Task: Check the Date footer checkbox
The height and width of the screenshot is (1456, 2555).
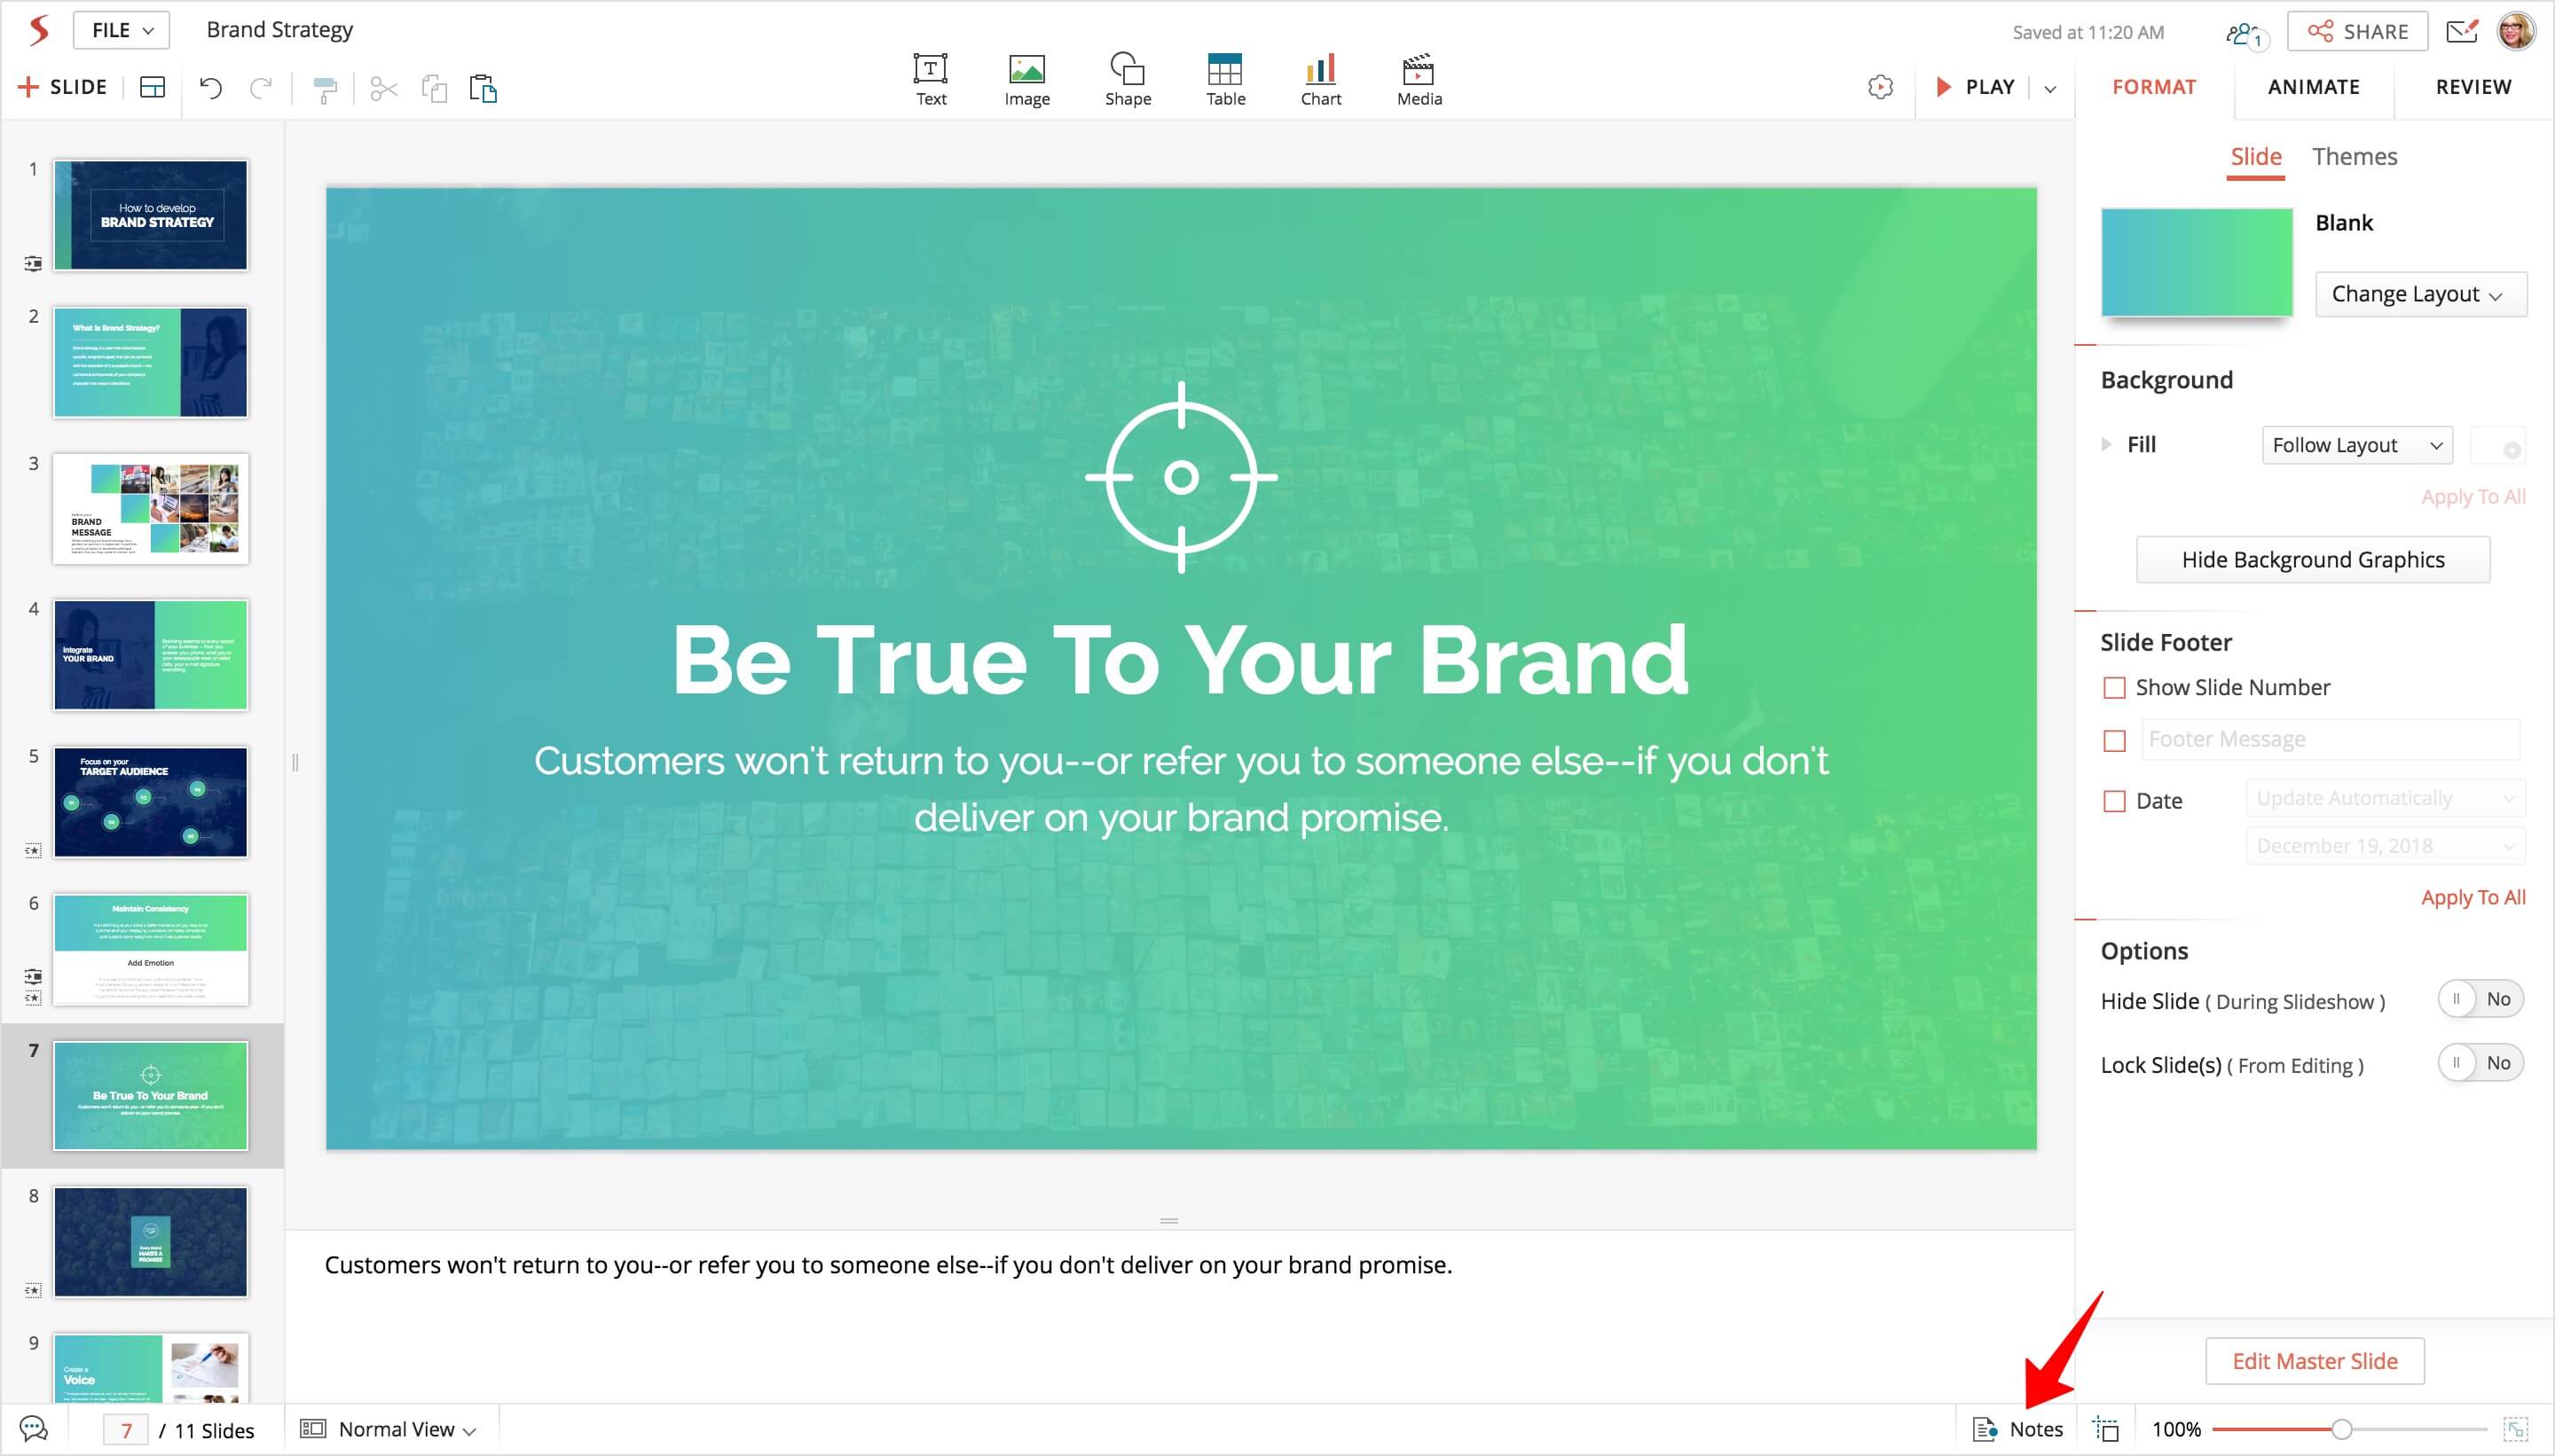Action: coord(2114,801)
